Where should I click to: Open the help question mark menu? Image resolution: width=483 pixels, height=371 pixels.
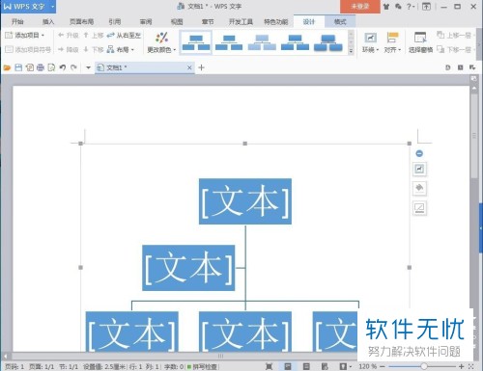point(411,7)
